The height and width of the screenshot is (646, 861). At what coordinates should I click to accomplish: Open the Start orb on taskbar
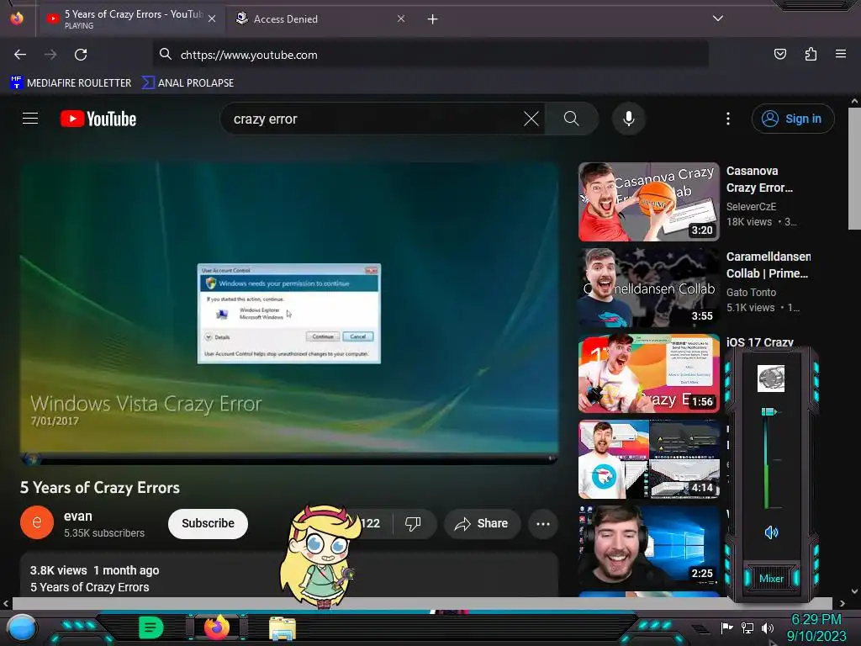click(x=22, y=627)
